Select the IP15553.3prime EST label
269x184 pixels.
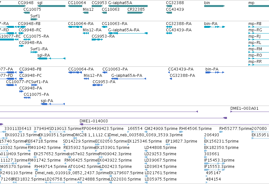tap(219, 167)
